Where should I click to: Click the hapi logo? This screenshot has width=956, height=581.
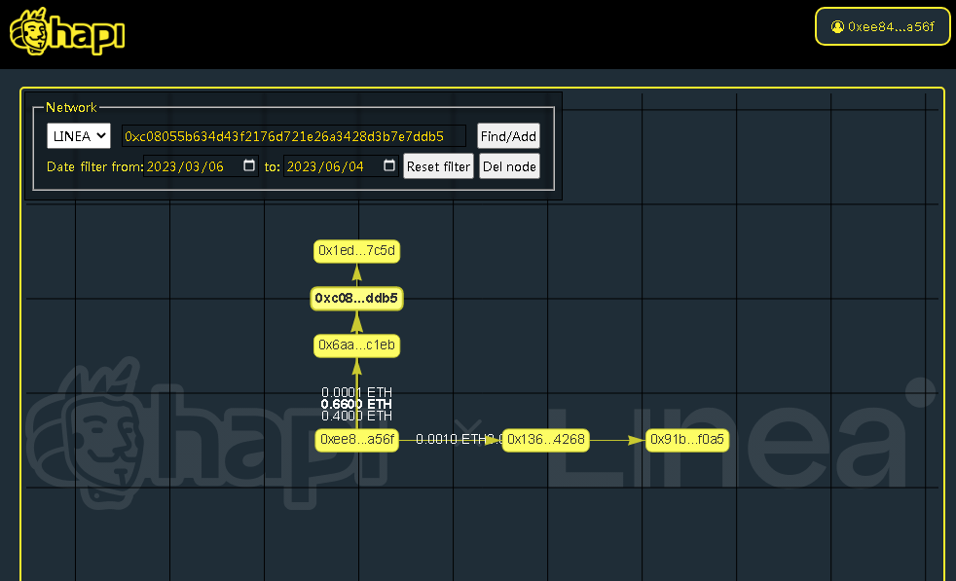click(67, 32)
